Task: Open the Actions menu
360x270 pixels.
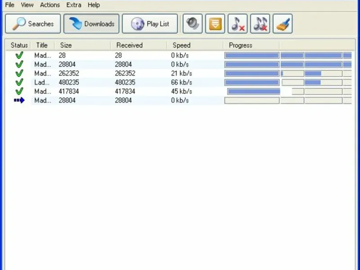Action: (50, 5)
